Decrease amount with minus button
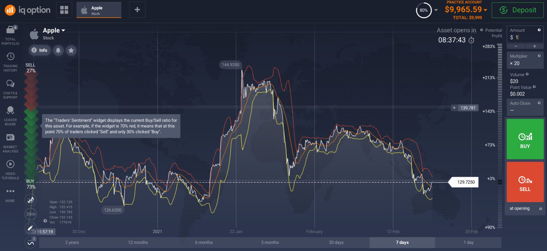Screen dimensions: 547x251 pos(516,46)
